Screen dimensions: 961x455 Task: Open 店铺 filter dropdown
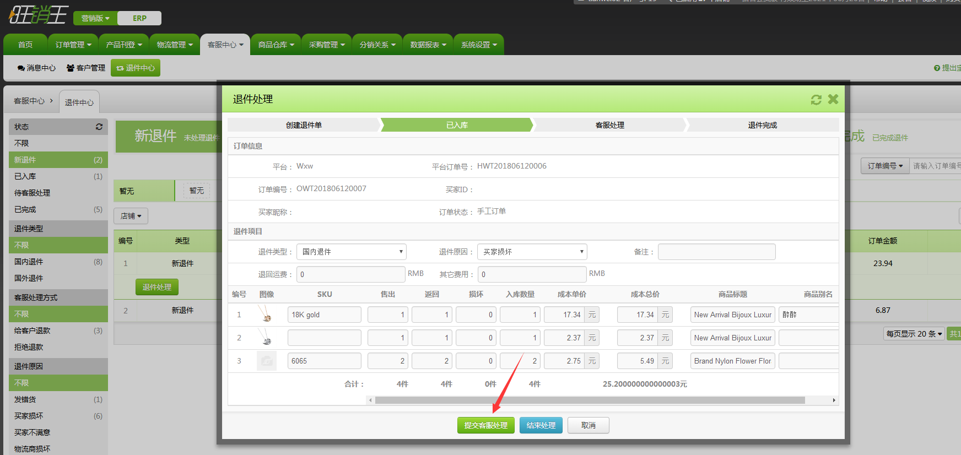pos(131,216)
